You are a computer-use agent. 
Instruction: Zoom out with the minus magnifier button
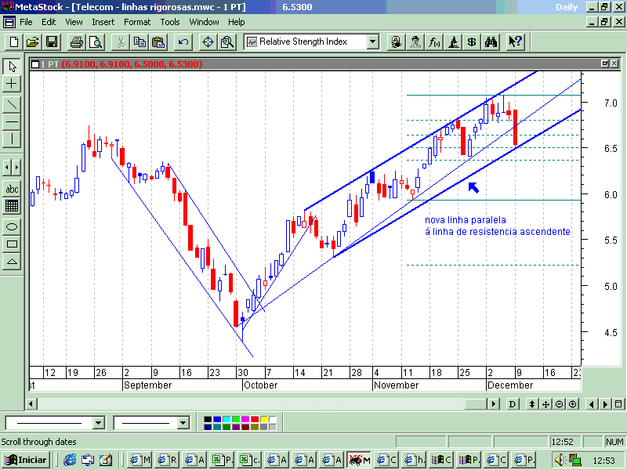point(559,404)
